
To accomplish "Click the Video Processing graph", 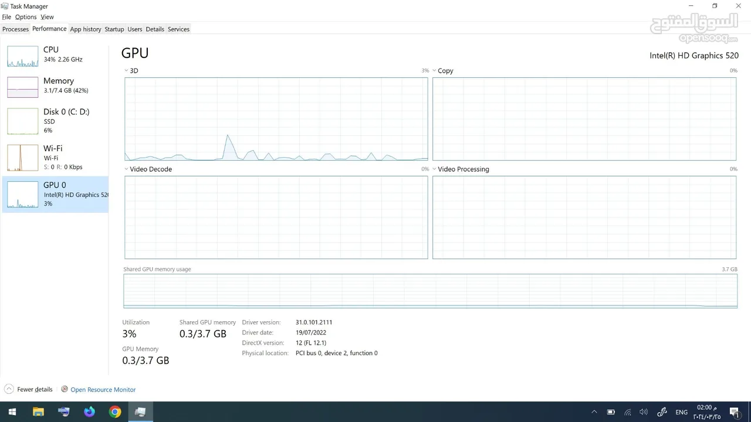I will [584, 217].
